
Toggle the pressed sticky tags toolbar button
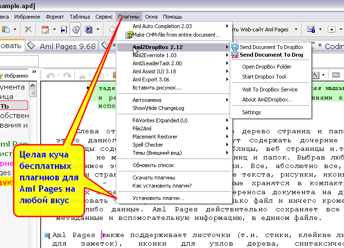(x=75, y=29)
